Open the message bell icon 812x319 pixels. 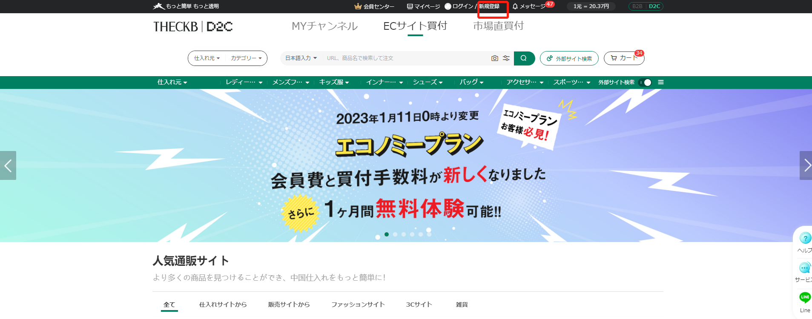click(x=515, y=6)
